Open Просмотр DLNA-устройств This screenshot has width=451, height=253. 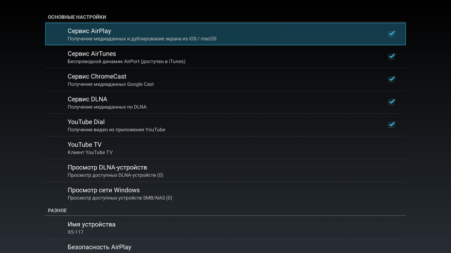click(x=225, y=170)
